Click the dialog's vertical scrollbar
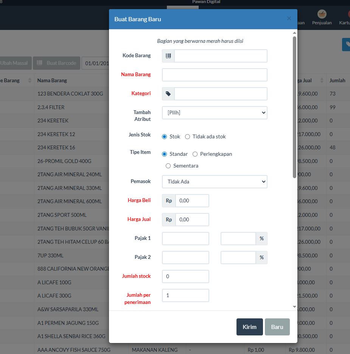The width and height of the screenshot is (350, 354). [x=294, y=106]
